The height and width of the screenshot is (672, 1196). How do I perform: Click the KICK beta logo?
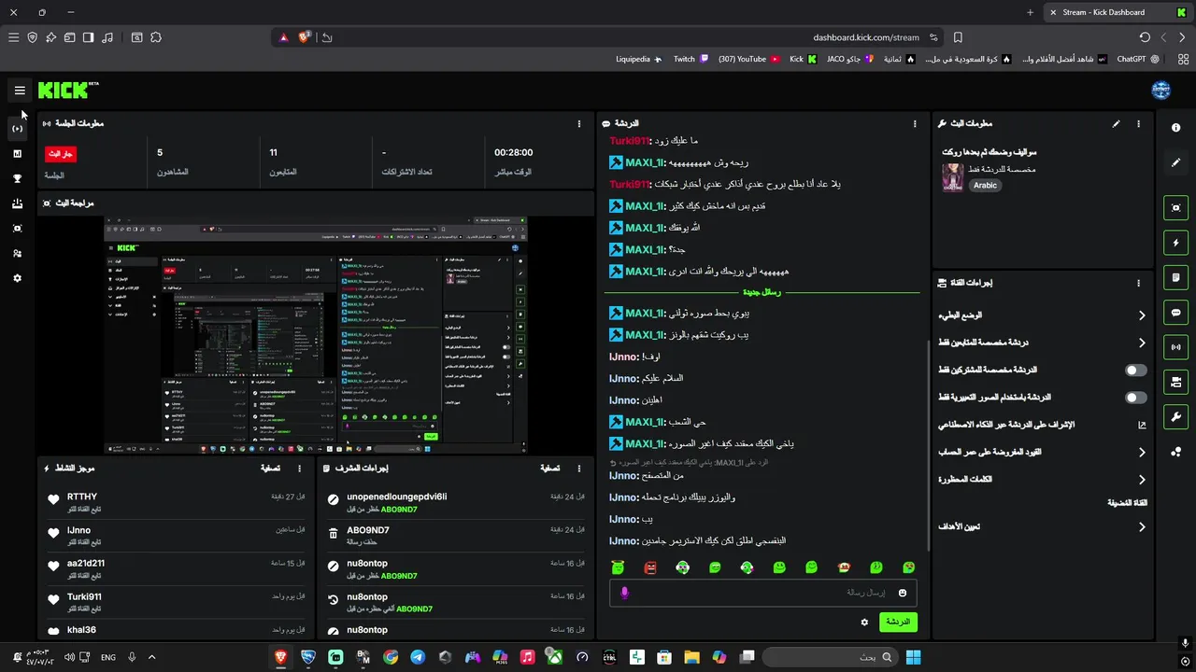pos(68,91)
